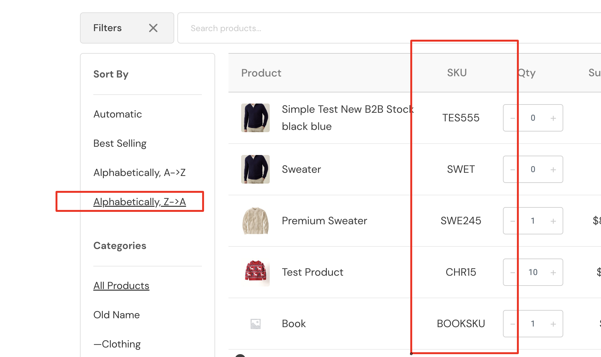Image resolution: width=601 pixels, height=357 pixels.
Task: Decrease quantity for Premium Sweater
Action: click(512, 221)
